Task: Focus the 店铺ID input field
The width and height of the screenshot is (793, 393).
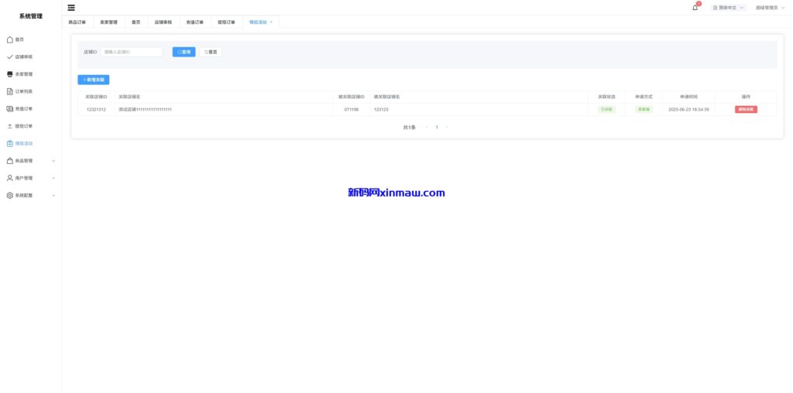Action: [x=132, y=52]
